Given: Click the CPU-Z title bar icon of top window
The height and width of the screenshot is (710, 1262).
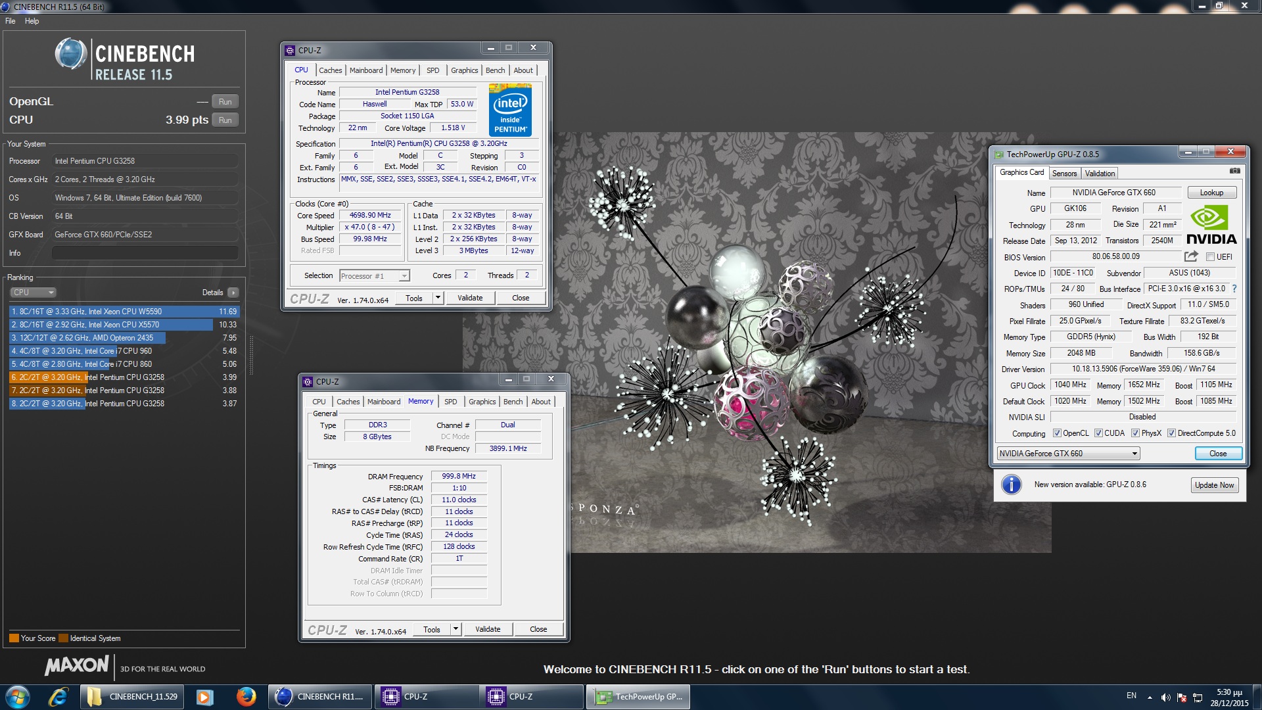Looking at the screenshot, I should [290, 50].
